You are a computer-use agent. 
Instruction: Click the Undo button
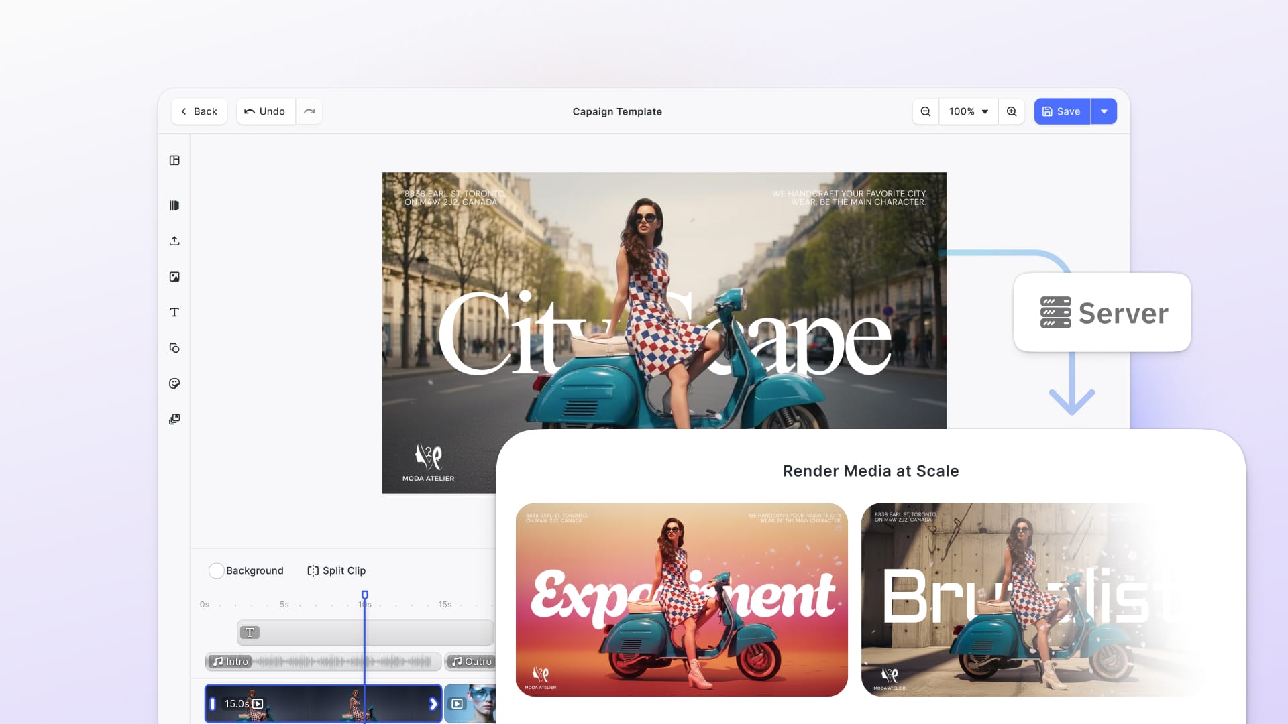(x=265, y=111)
